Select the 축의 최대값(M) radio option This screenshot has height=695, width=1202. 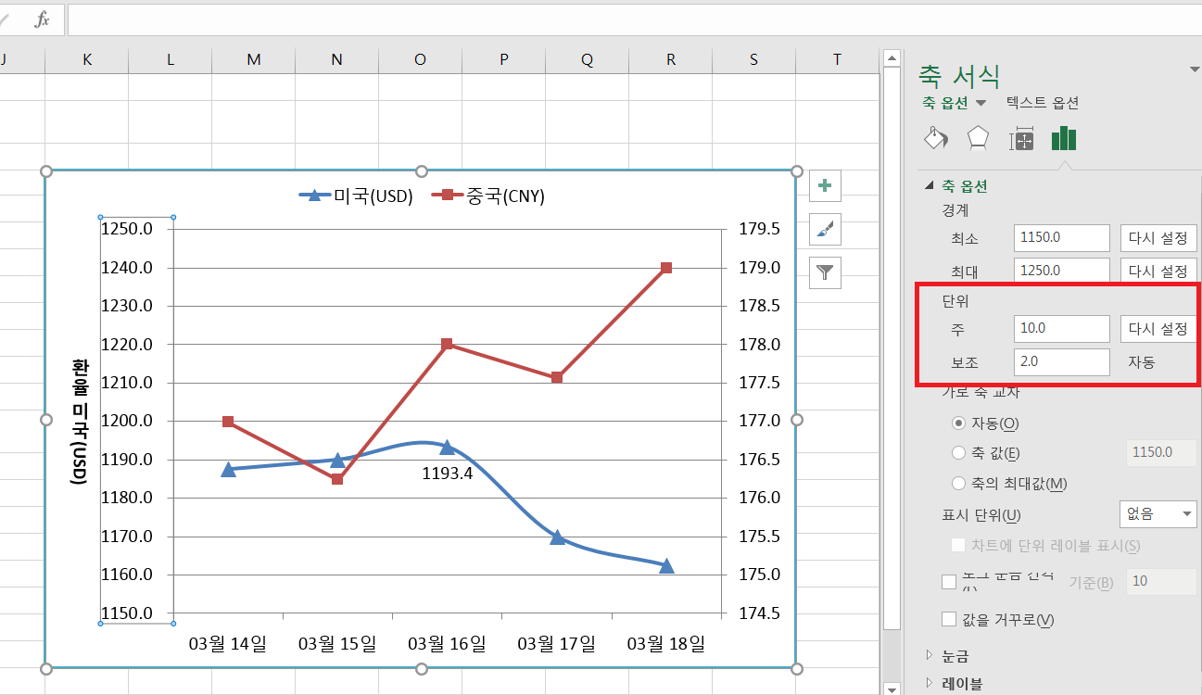tap(959, 483)
